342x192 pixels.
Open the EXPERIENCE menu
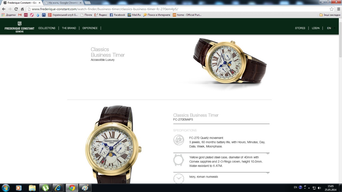(90, 28)
